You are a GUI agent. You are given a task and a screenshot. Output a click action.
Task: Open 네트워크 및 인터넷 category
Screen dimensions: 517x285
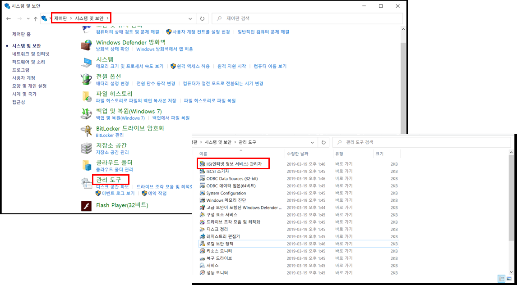[x=31, y=54]
